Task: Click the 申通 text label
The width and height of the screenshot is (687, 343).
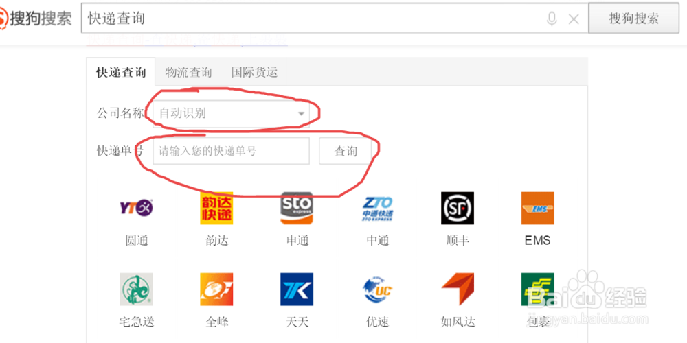Action: point(297,240)
